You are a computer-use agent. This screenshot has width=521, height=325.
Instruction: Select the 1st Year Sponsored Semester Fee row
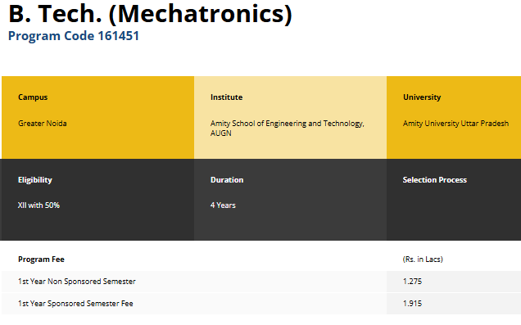click(x=260, y=304)
